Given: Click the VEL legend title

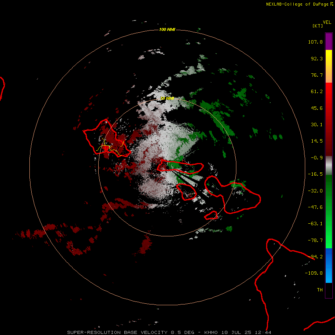Looking at the screenshot, I should click(x=327, y=22).
